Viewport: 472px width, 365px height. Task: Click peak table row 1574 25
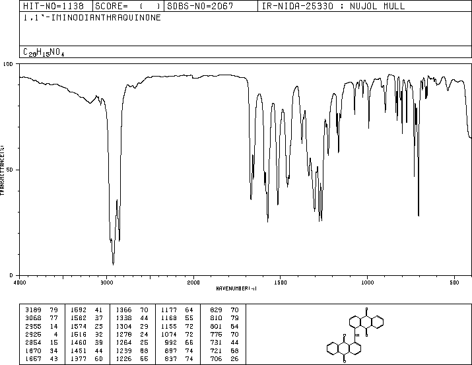(86, 326)
